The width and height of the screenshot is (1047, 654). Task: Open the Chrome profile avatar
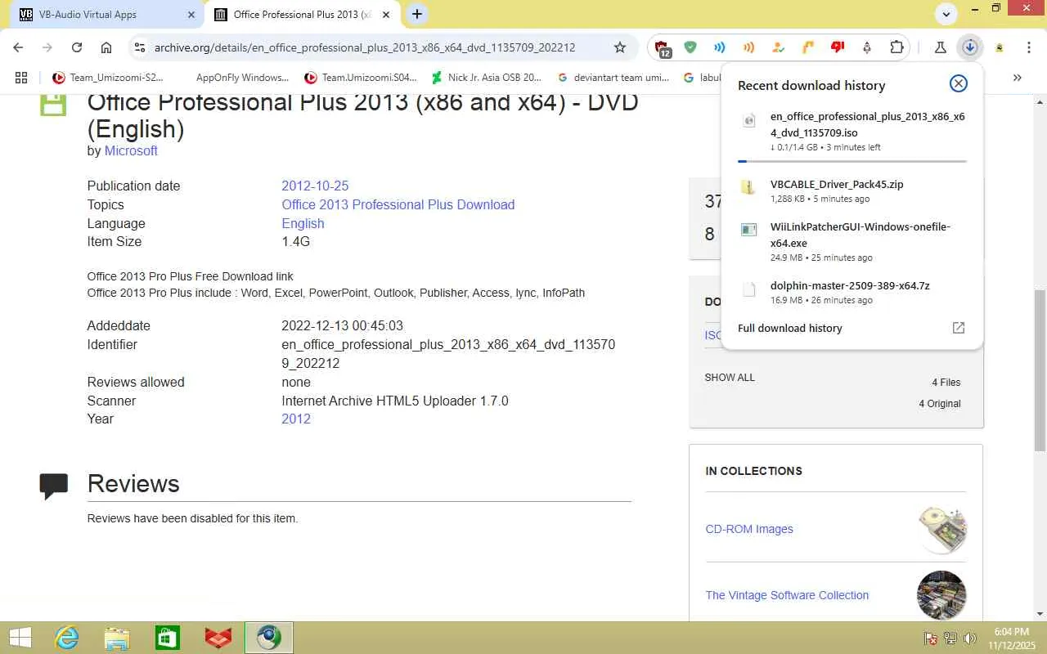pyautogui.click(x=999, y=47)
